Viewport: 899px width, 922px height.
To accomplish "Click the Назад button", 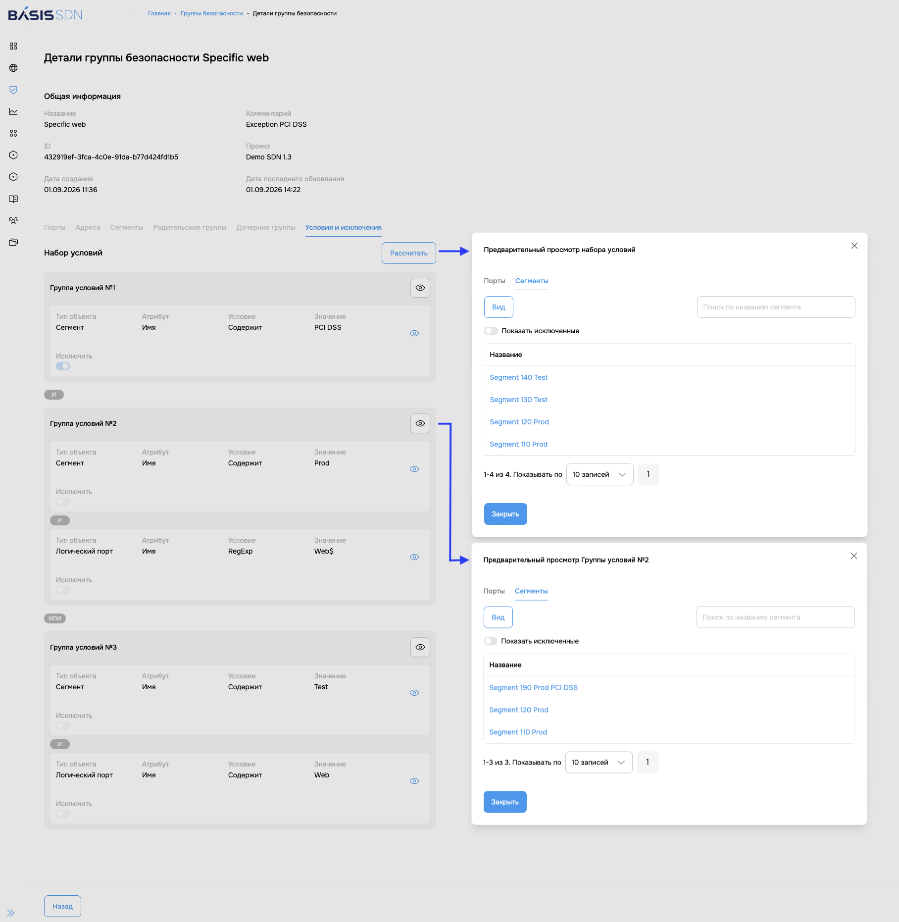I will (x=62, y=906).
